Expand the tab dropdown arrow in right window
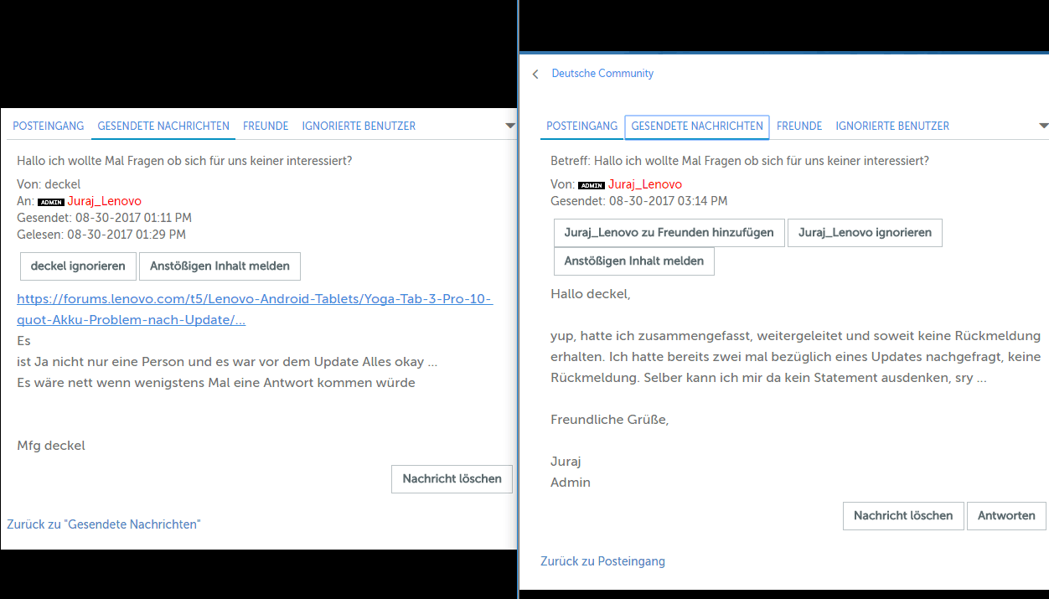Screen dimensions: 1049x599 pyautogui.click(x=1043, y=126)
